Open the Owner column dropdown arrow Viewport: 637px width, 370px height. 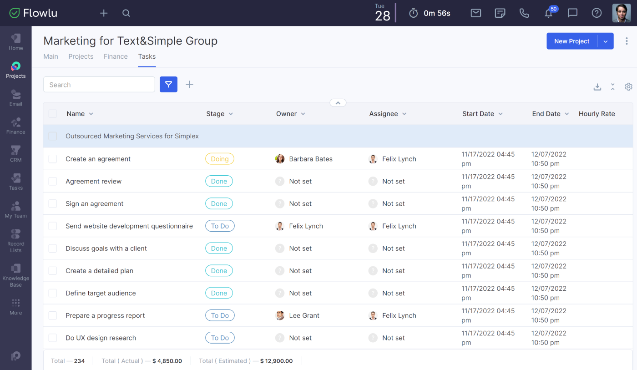point(303,114)
